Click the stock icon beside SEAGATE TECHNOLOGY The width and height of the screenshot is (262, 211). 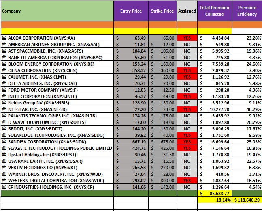click(4, 148)
